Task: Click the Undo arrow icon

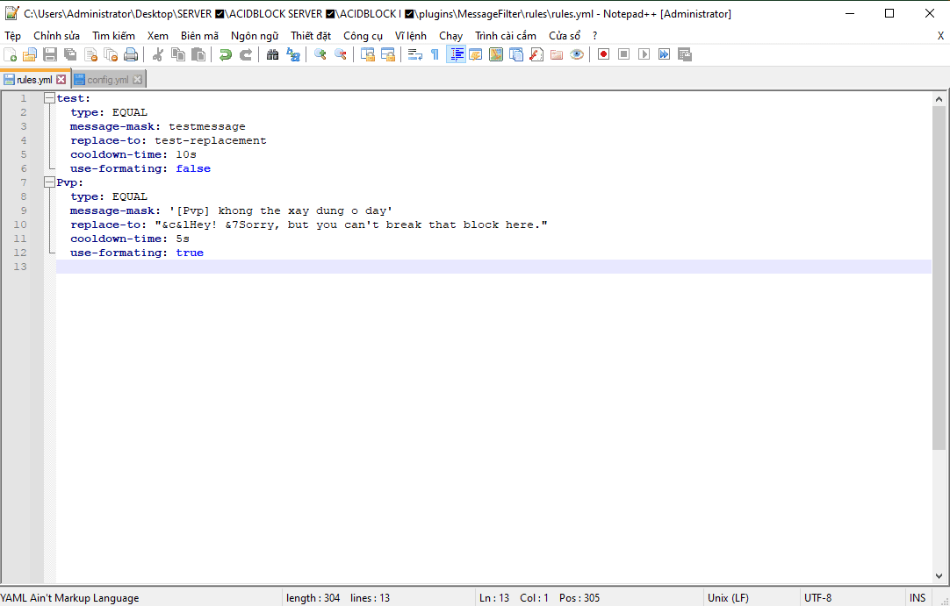Action: pyautogui.click(x=226, y=54)
